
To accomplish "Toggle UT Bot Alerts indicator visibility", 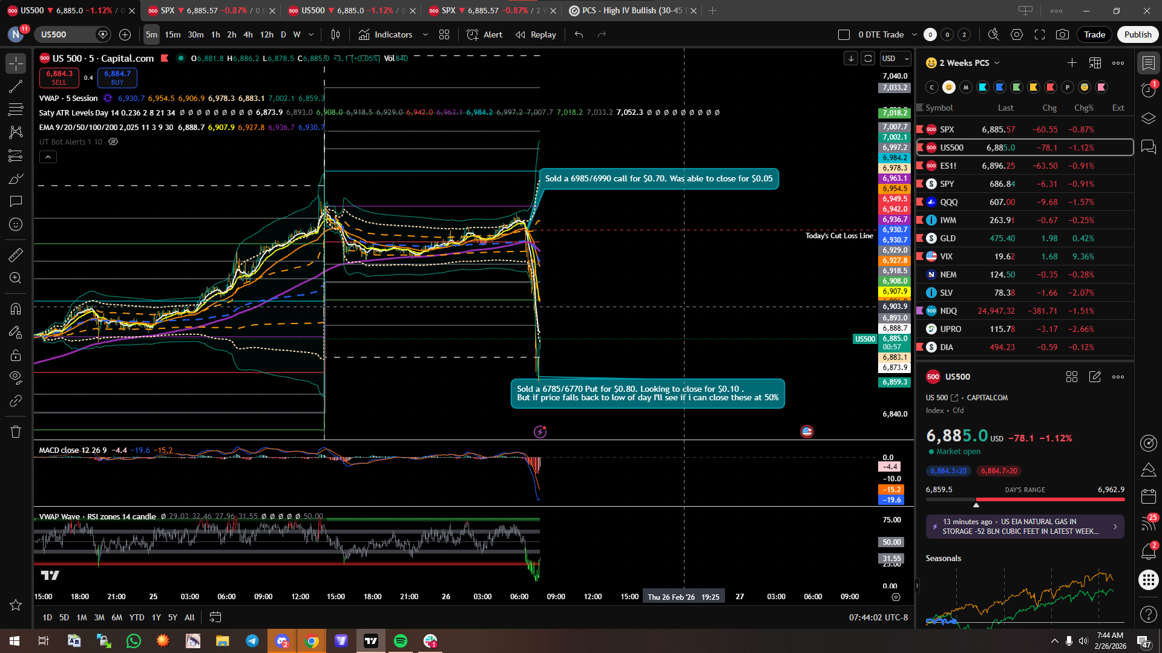I will [113, 142].
